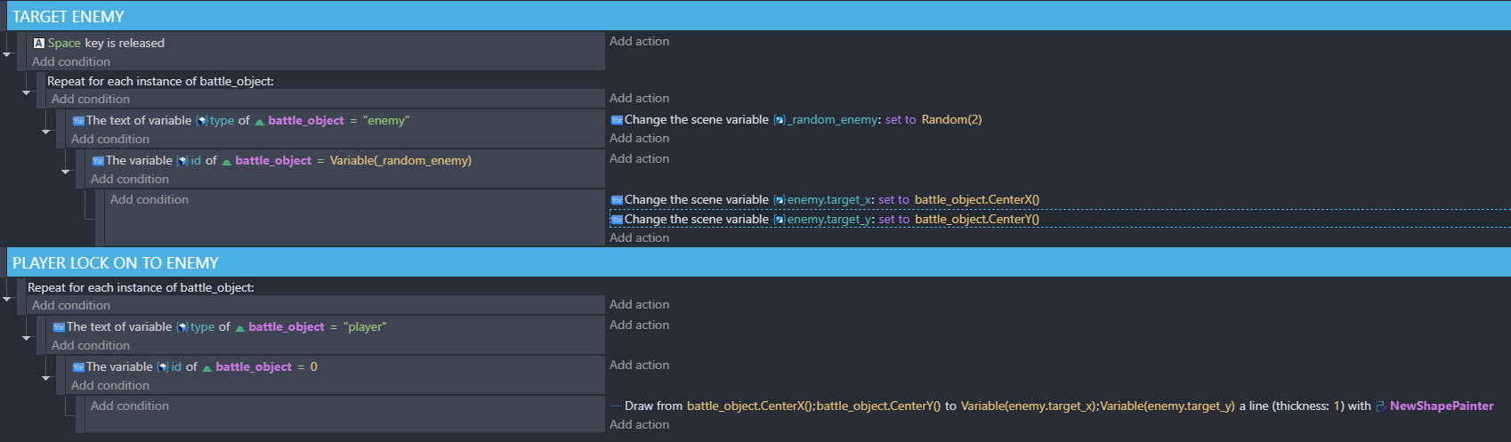Image resolution: width=1511 pixels, height=442 pixels.
Task: Collapse the type equals "enemy" event
Action: tap(46, 133)
